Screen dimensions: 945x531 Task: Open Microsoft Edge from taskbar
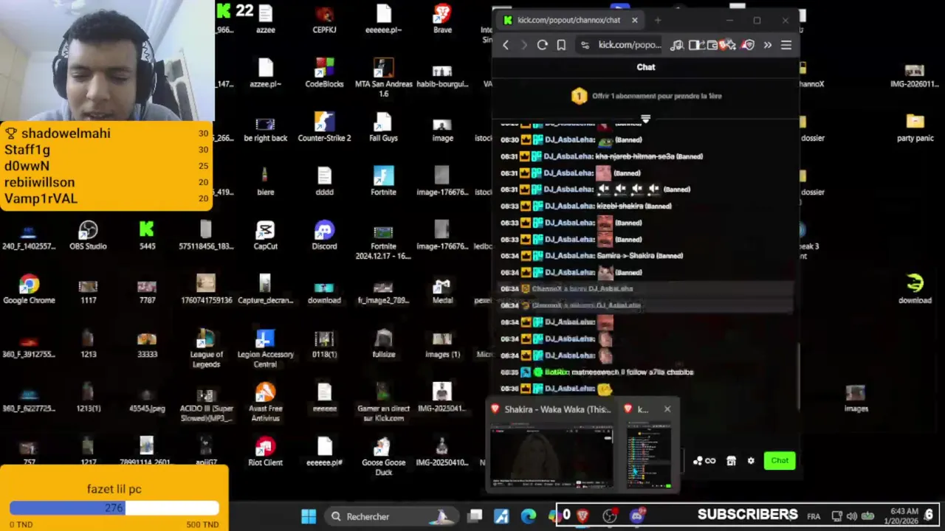pyautogui.click(x=529, y=516)
